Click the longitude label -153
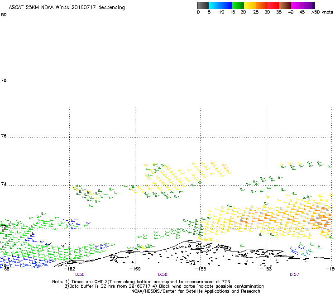335x294 pixels. click(x=266, y=269)
